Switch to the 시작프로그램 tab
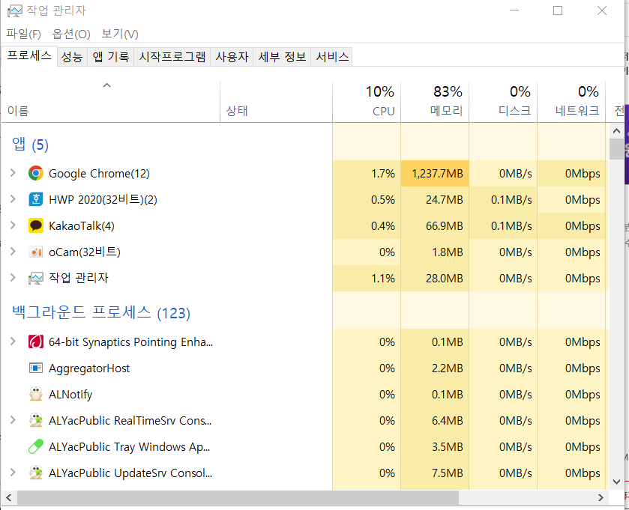The width and height of the screenshot is (629, 510). 172,56
